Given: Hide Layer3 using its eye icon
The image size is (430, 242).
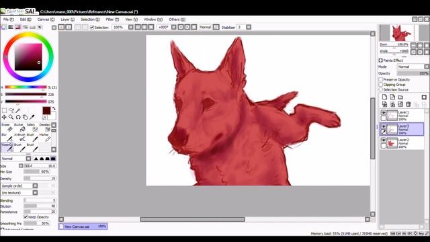Looking at the screenshot, I should pos(384,126).
